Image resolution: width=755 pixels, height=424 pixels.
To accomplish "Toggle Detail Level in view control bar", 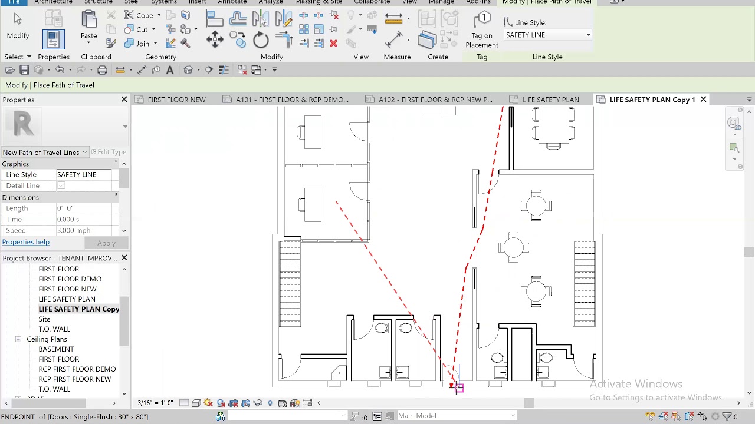I will 184,403.
